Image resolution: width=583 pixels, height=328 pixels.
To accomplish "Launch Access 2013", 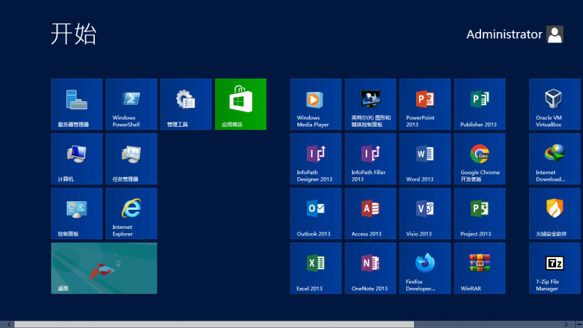I will click(x=370, y=214).
